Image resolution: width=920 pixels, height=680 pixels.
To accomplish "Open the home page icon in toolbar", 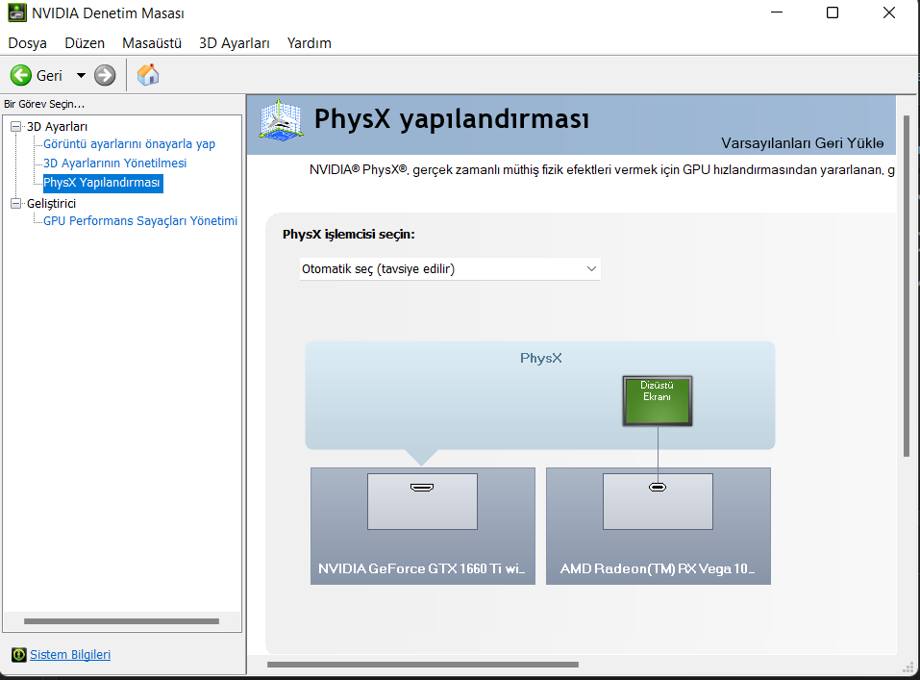I will [x=148, y=75].
